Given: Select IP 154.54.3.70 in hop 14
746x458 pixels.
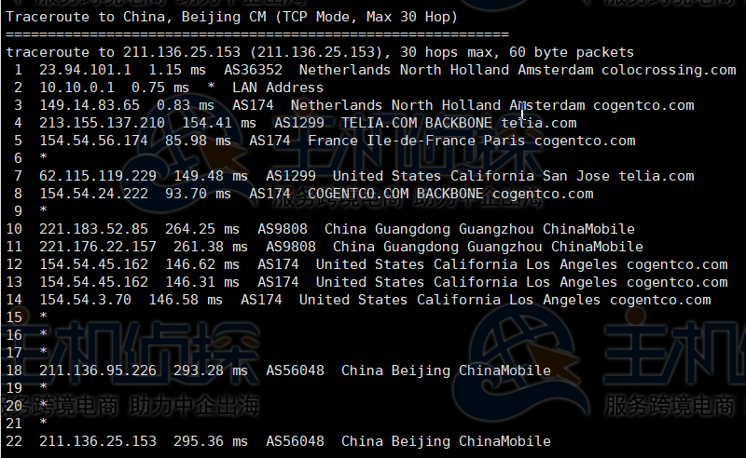Looking at the screenshot, I should point(85,300).
